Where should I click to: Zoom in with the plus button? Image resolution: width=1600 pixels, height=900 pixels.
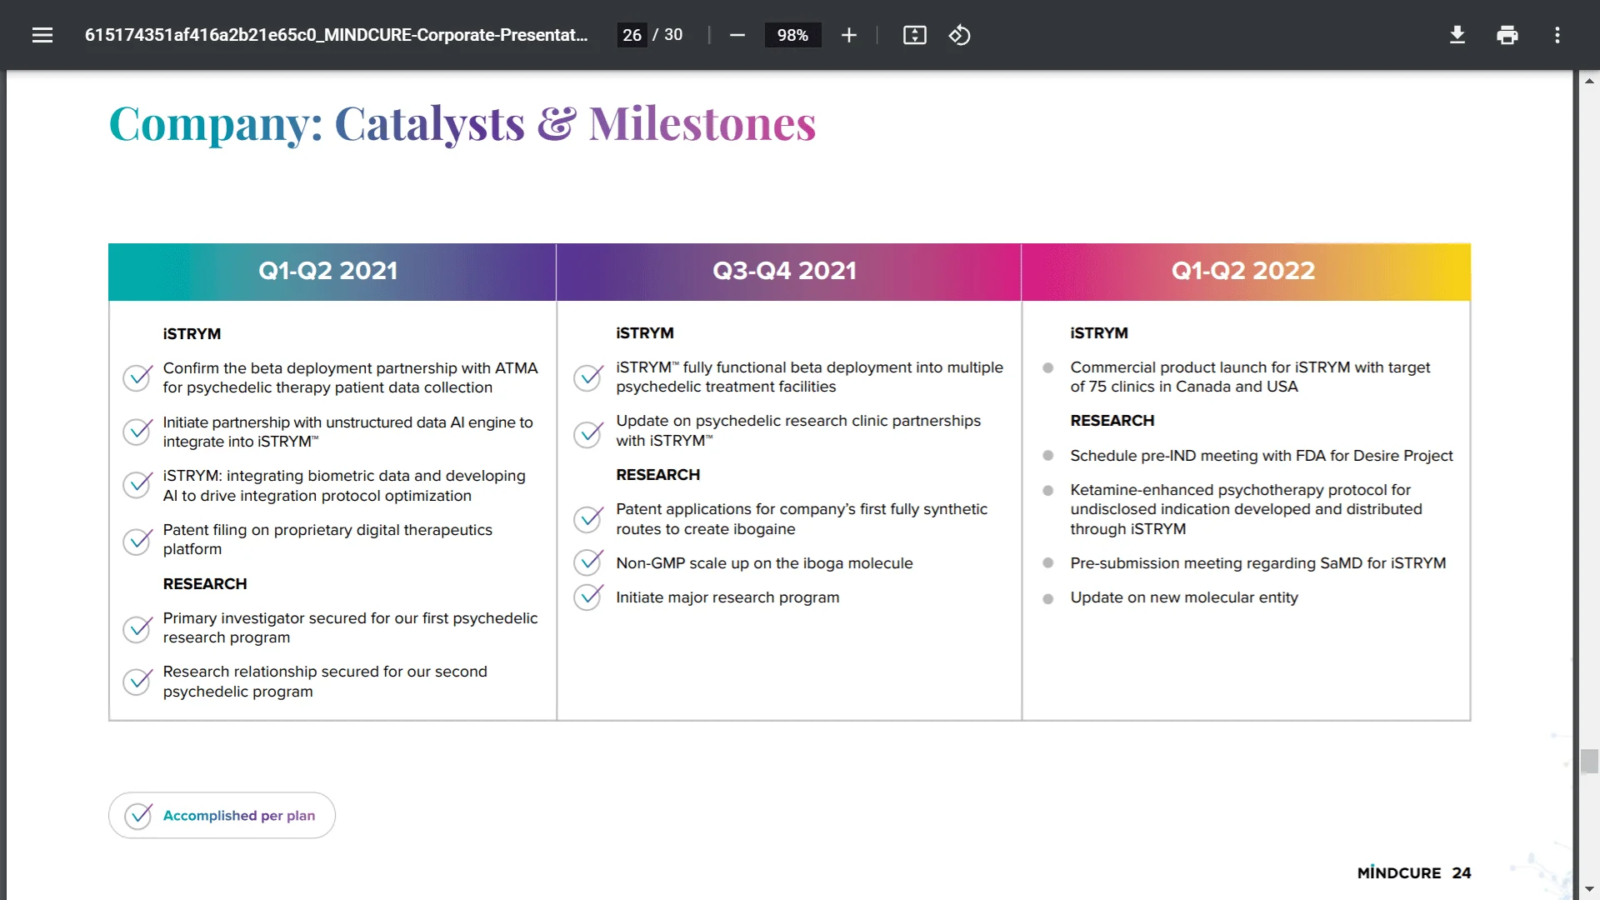coord(848,35)
